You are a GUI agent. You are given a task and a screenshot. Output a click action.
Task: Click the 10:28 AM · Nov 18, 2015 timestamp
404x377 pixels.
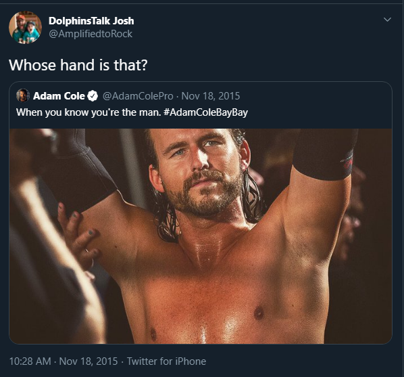tap(64, 361)
